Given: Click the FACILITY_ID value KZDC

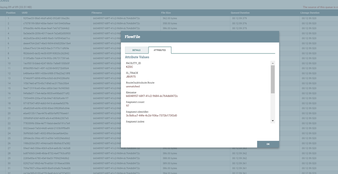Looking at the screenshot, I should [130, 67].
